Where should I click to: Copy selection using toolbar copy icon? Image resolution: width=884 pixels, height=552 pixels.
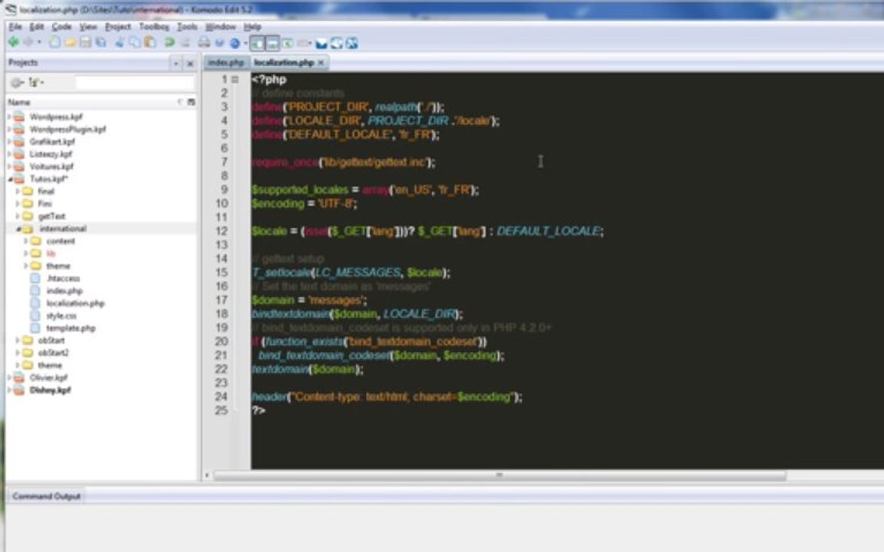135,42
